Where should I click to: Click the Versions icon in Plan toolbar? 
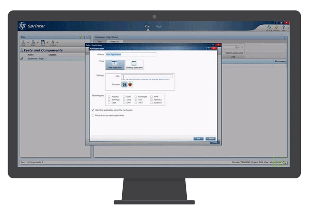point(53,42)
